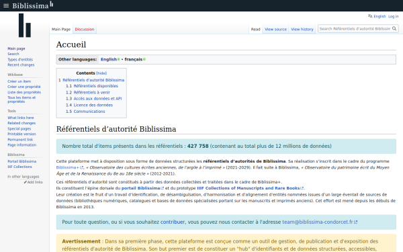Jump to 1.5 Communications
The image size is (403, 252).
coord(89,112)
